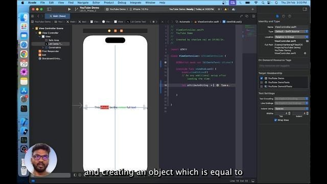Open Finder from the Dock

pyautogui.click(x=24, y=18)
